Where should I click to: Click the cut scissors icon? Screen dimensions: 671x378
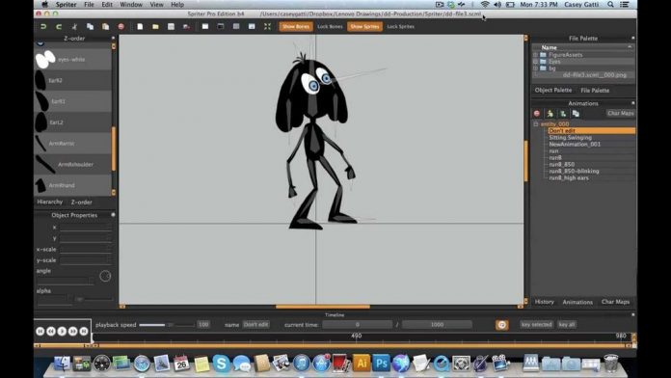[x=74, y=27]
